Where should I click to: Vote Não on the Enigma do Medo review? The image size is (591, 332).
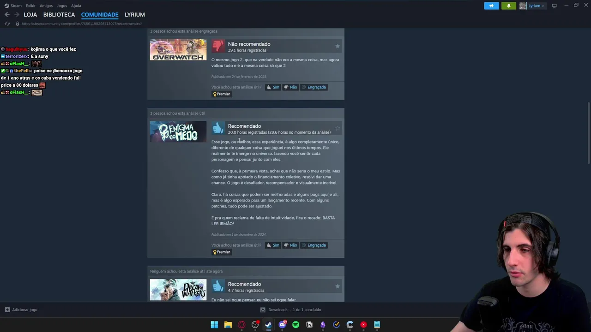point(290,245)
